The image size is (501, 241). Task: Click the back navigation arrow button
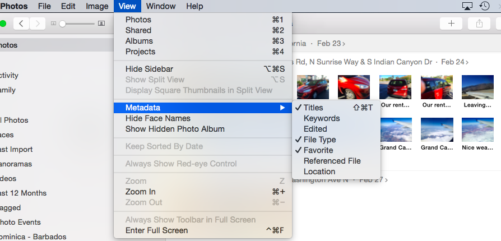point(21,24)
